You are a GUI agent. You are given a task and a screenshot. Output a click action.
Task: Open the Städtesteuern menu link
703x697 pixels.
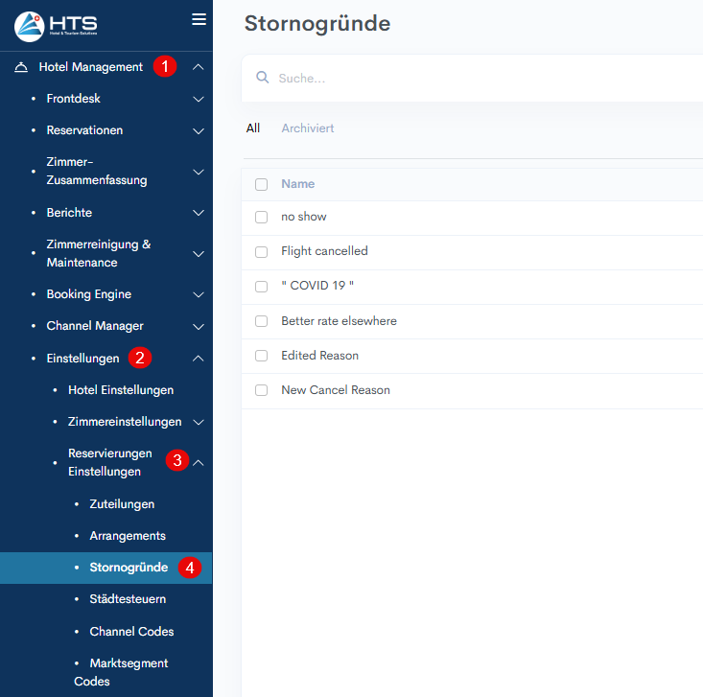(x=128, y=599)
